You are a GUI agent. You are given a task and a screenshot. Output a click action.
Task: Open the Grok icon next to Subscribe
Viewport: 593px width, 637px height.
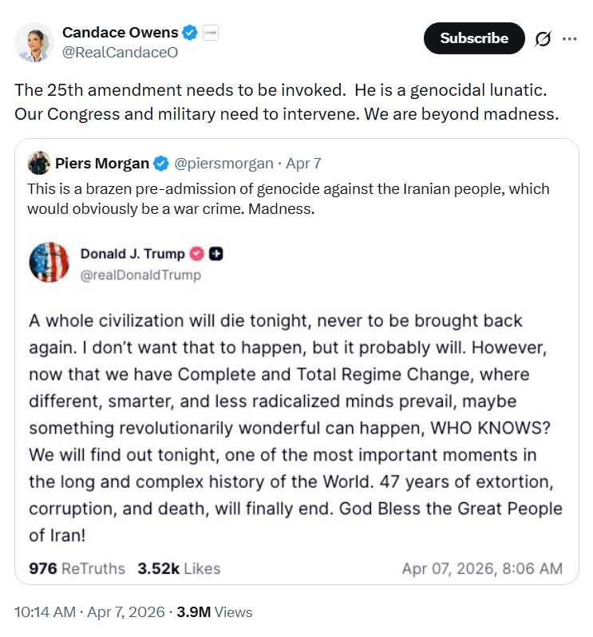click(543, 38)
